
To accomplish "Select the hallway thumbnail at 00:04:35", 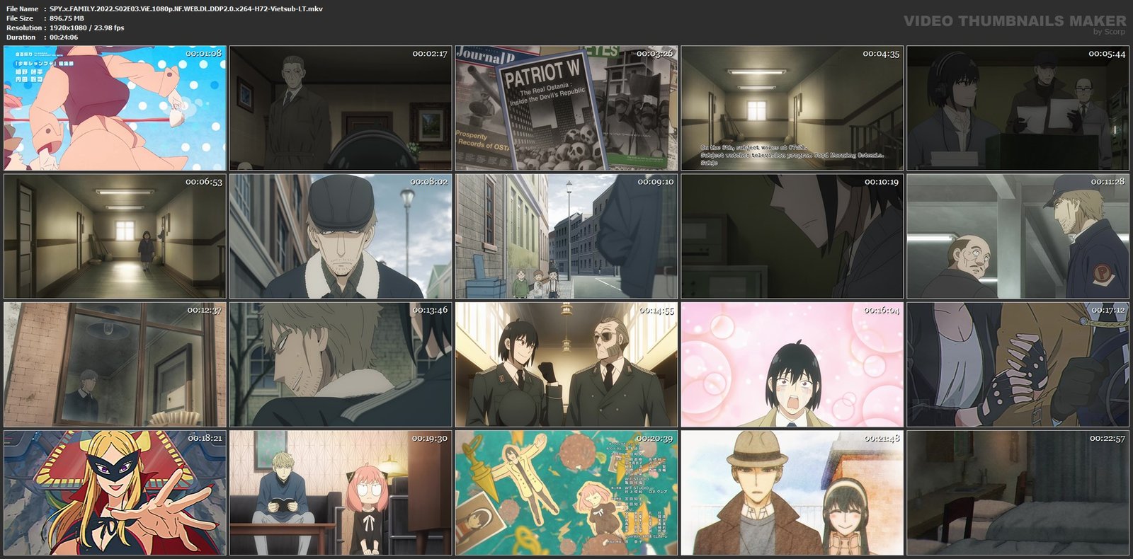I will 792,108.
